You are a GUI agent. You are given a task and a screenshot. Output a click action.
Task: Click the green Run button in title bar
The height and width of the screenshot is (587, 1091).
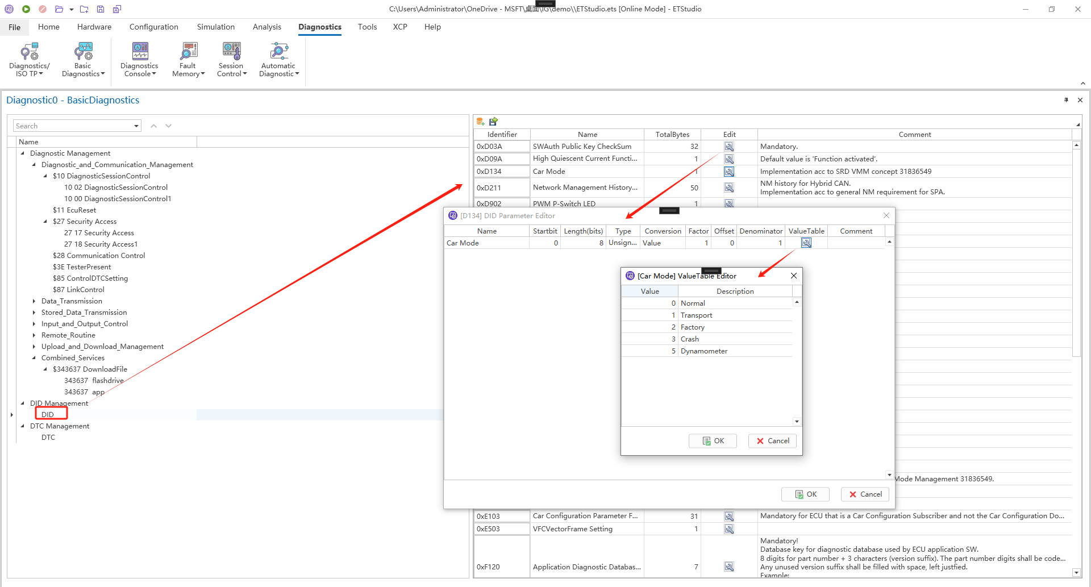[x=26, y=9]
